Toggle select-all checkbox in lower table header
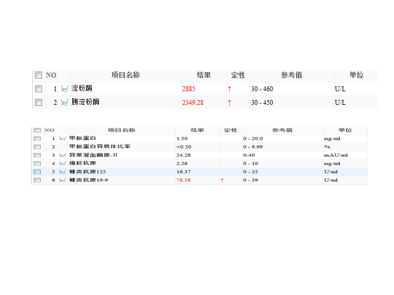The height and width of the screenshot is (295, 394). pos(37,130)
